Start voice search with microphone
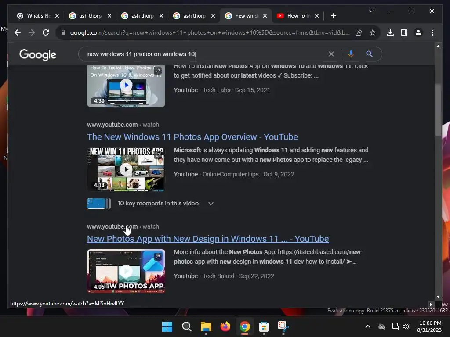450x337 pixels. coord(351,54)
